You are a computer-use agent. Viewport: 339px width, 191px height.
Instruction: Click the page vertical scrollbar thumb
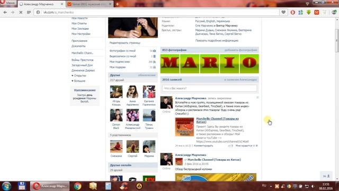[337, 40]
